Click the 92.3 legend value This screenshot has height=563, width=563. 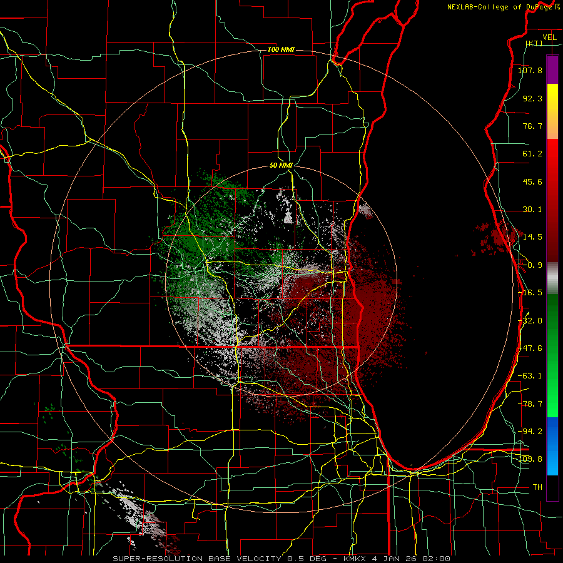(x=532, y=98)
